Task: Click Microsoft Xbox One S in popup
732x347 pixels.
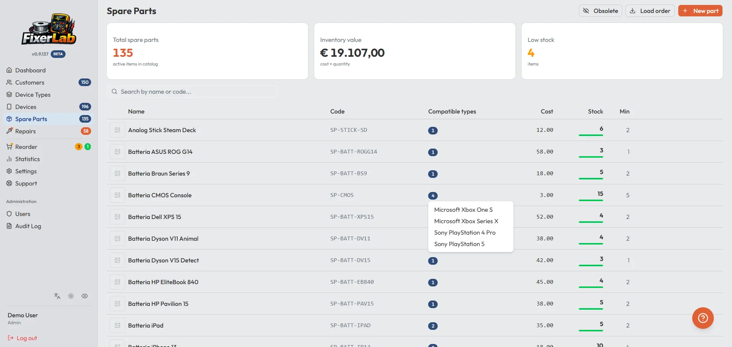Action: [463, 209]
